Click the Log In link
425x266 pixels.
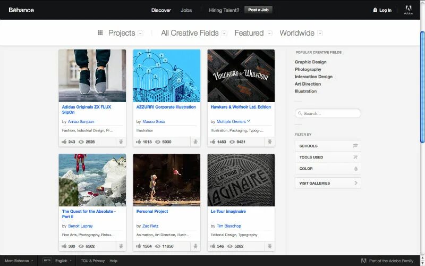[x=385, y=10]
